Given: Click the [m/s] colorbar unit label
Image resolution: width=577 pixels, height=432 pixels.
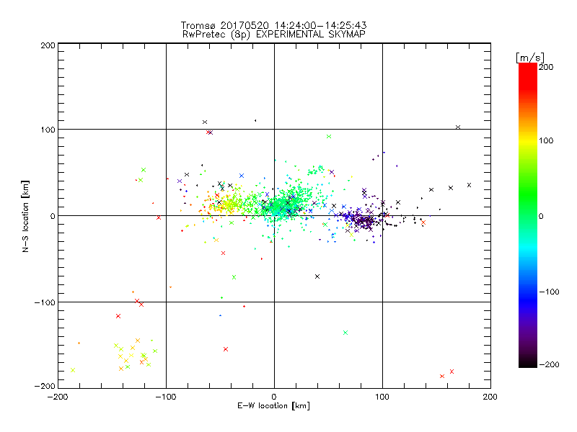Looking at the screenshot, I should click(529, 57).
